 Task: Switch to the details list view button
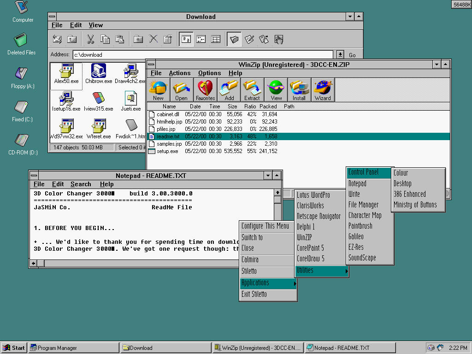coord(216,39)
